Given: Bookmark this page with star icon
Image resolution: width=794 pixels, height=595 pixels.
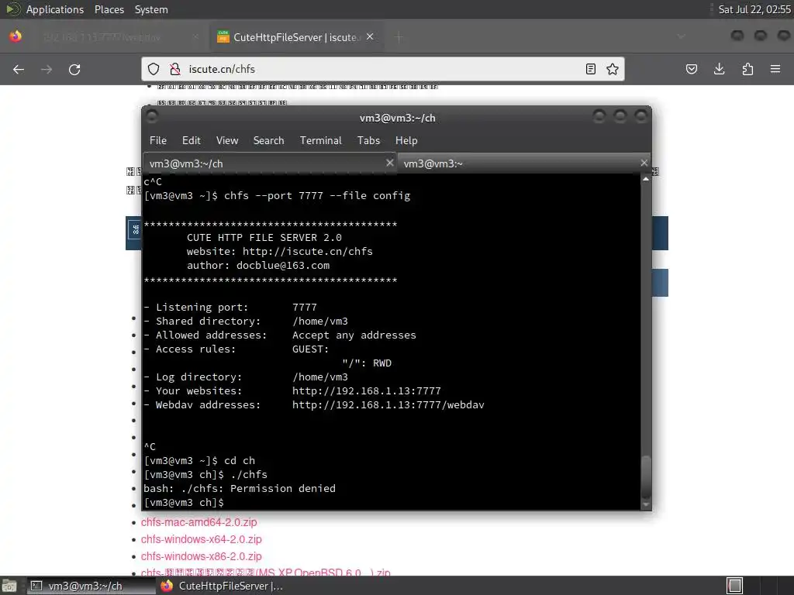Looking at the screenshot, I should 613,69.
